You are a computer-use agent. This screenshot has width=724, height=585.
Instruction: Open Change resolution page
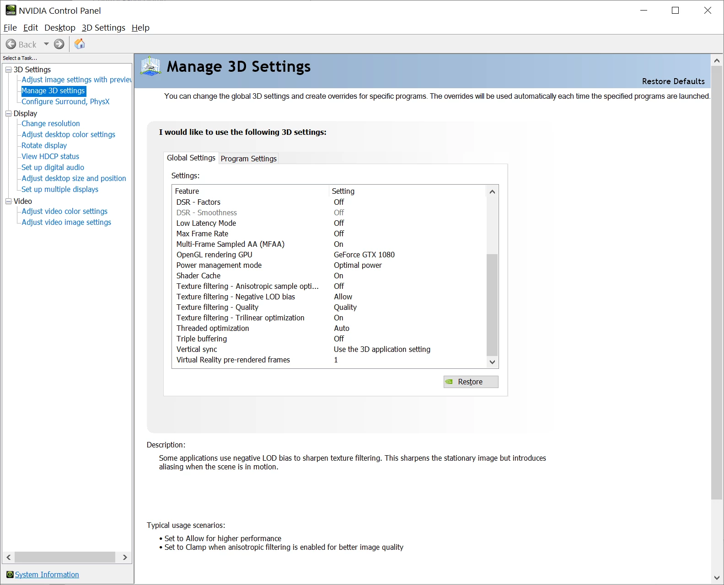[x=51, y=123]
